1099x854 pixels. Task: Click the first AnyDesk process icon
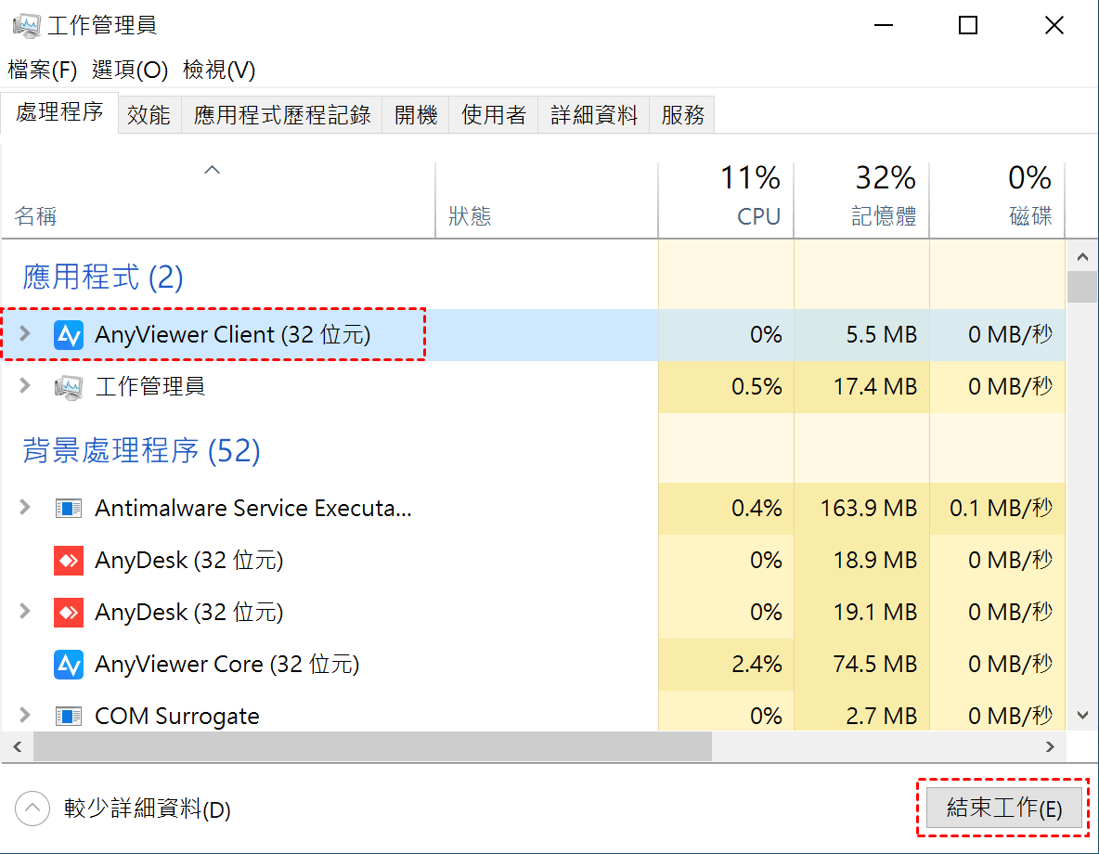tap(69, 561)
